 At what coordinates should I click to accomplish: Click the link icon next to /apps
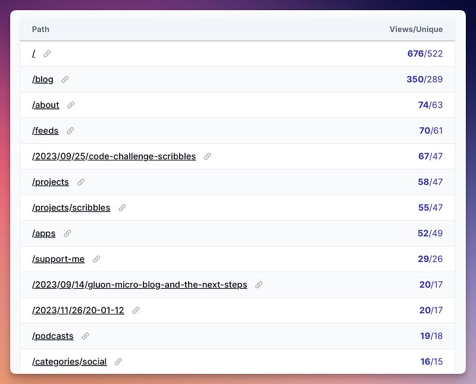[x=67, y=233]
